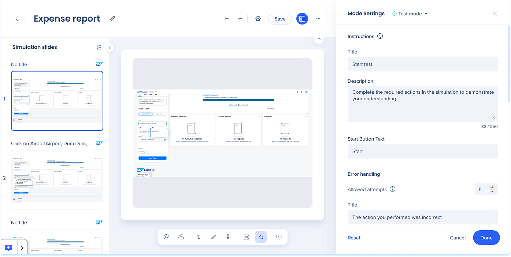511x257 pixels.
Task: Click the Reset link
Action: coord(354,238)
